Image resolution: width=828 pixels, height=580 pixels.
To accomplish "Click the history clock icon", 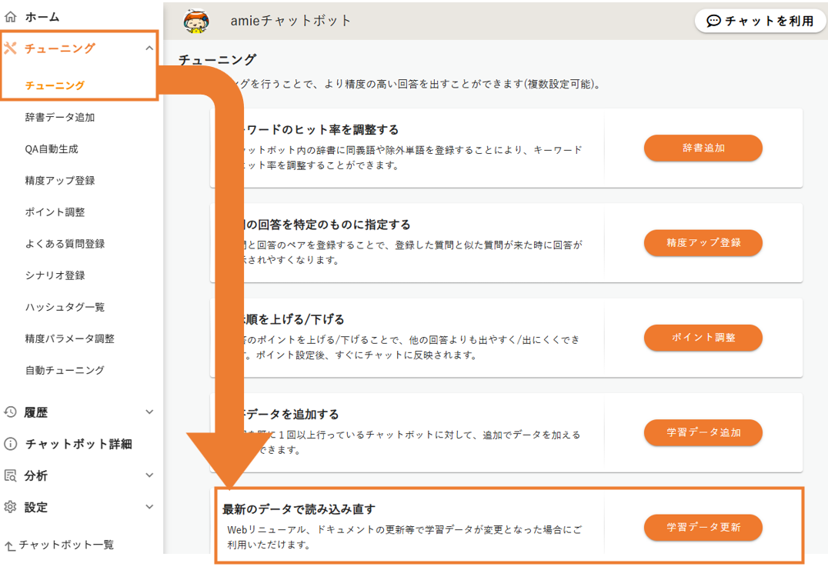I will coord(10,412).
